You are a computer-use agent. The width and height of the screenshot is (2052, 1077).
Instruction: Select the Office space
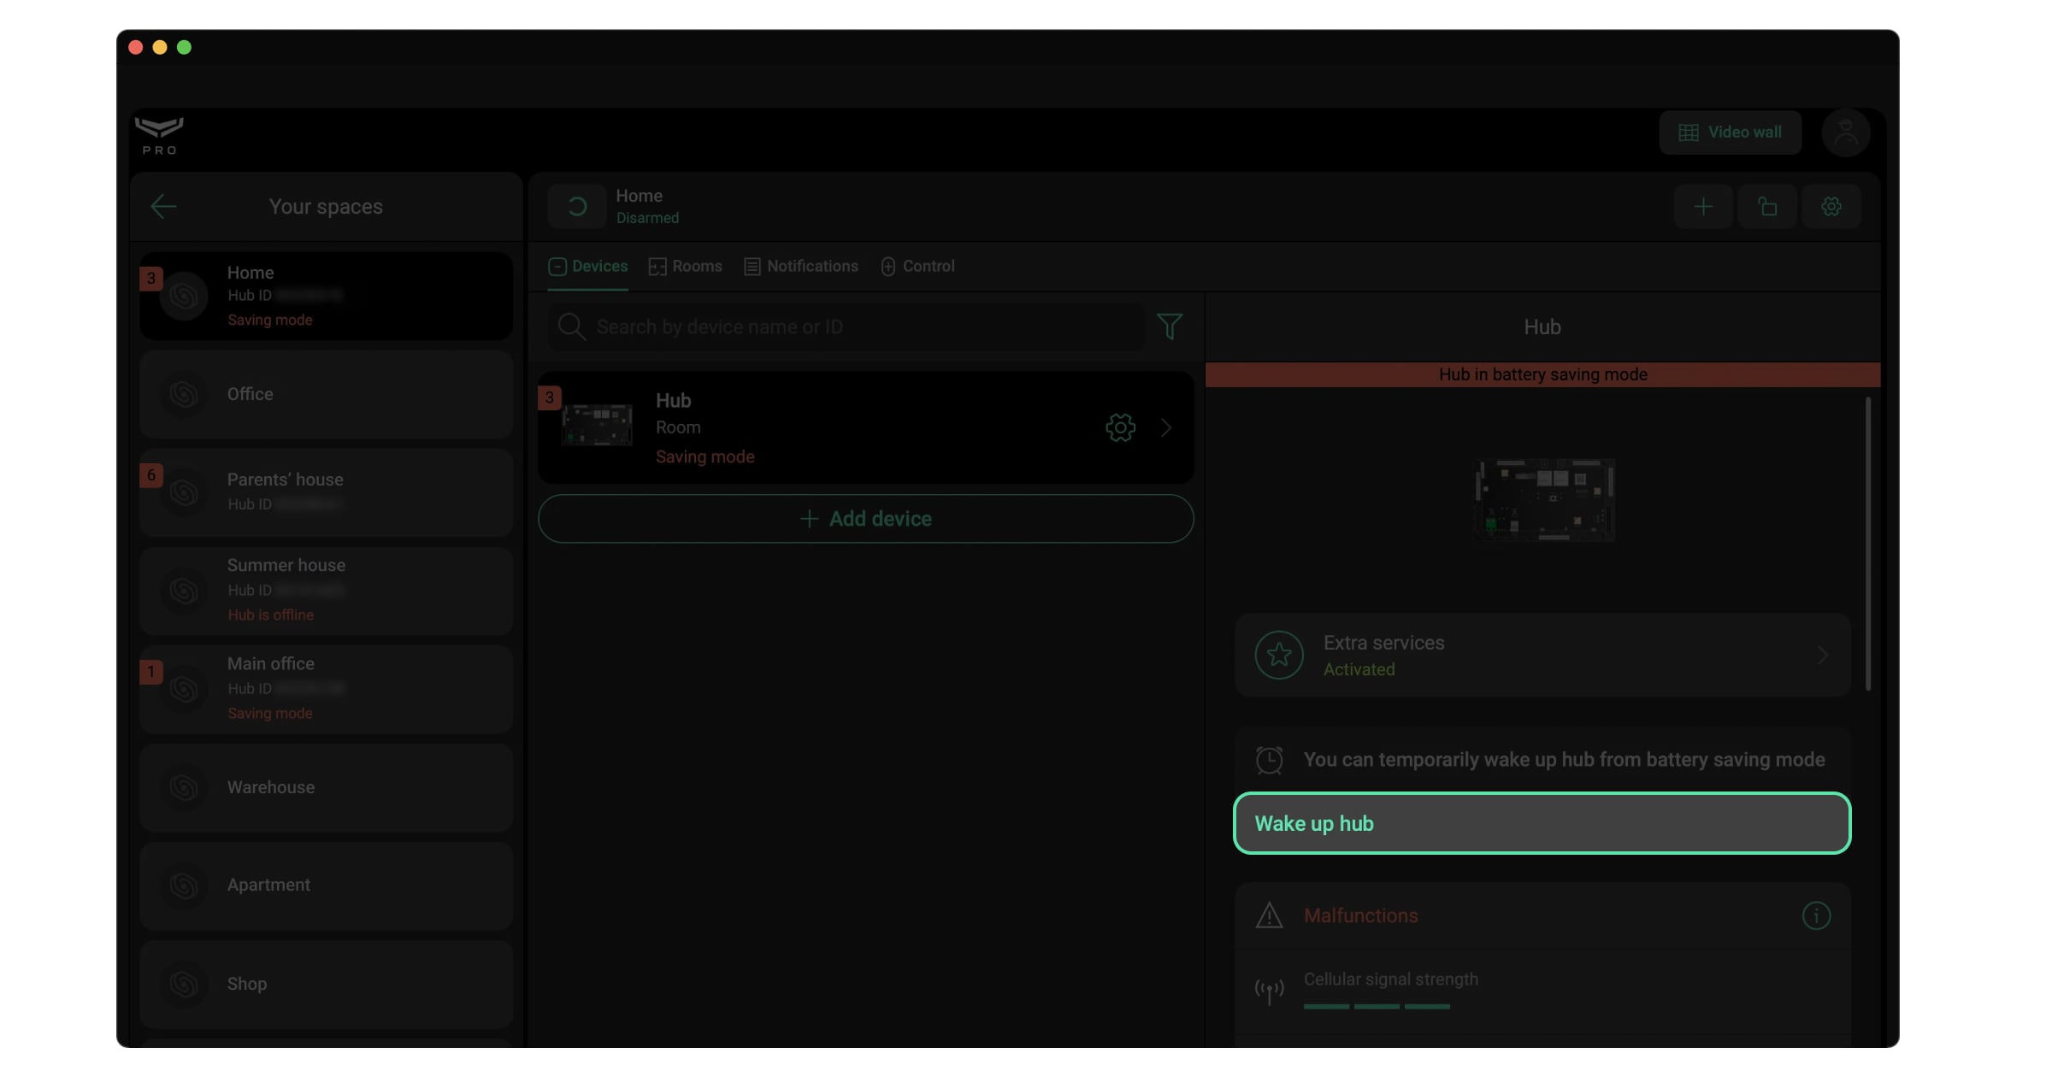pyautogui.click(x=327, y=394)
